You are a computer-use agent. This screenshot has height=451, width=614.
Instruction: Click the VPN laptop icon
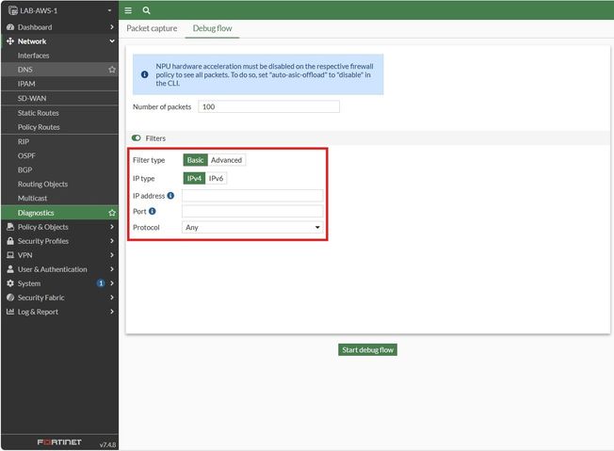click(10, 255)
